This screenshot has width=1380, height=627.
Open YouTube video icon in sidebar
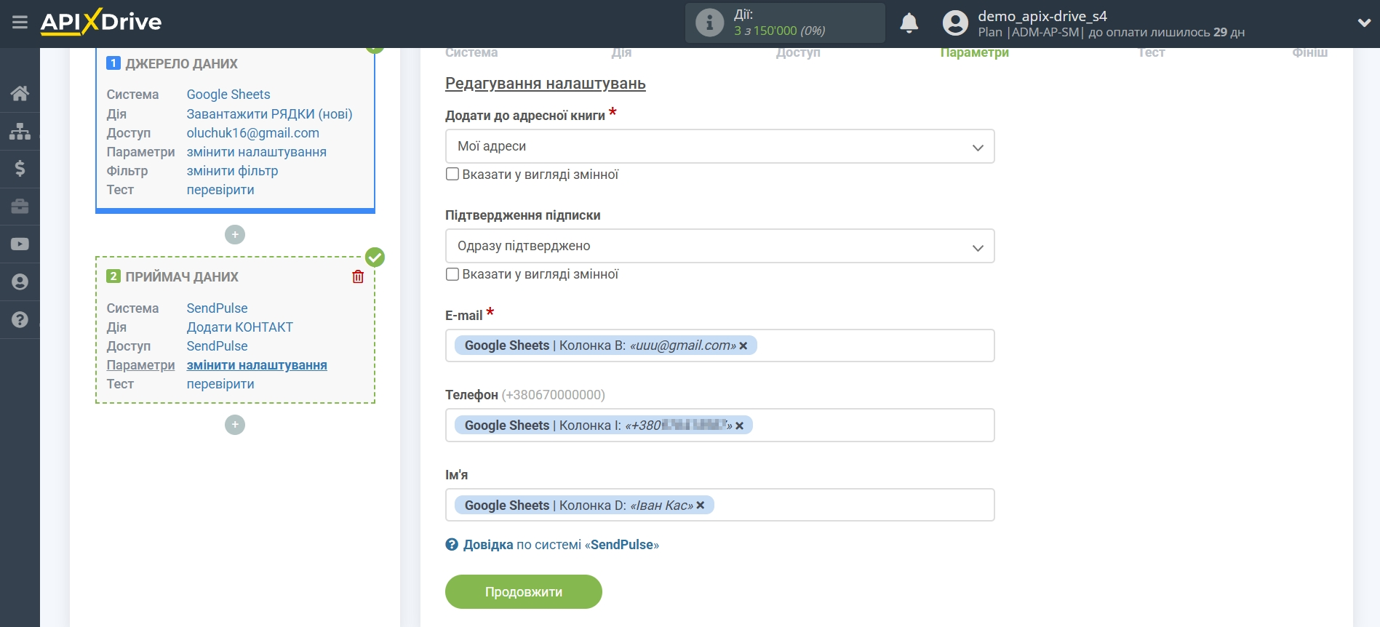pos(20,244)
